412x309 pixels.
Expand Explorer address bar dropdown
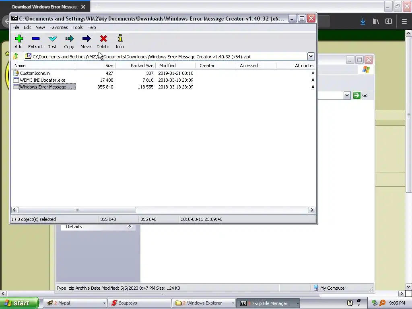point(347,95)
